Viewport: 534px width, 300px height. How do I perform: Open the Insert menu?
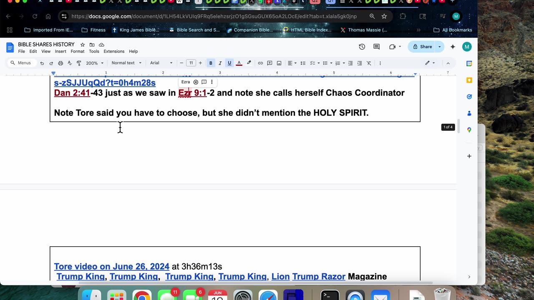[60, 51]
